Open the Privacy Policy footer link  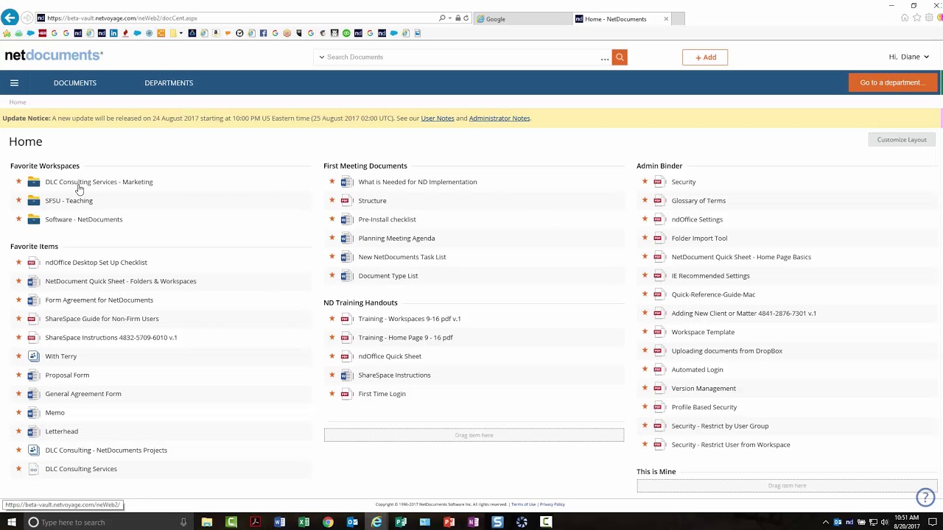point(553,504)
